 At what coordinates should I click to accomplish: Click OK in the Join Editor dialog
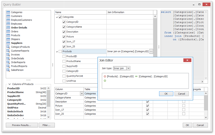click(x=166, y=94)
